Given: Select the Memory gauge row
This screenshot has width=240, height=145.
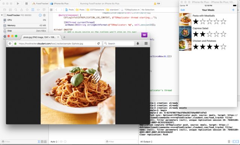Looking at the screenshot, I should (24, 25).
